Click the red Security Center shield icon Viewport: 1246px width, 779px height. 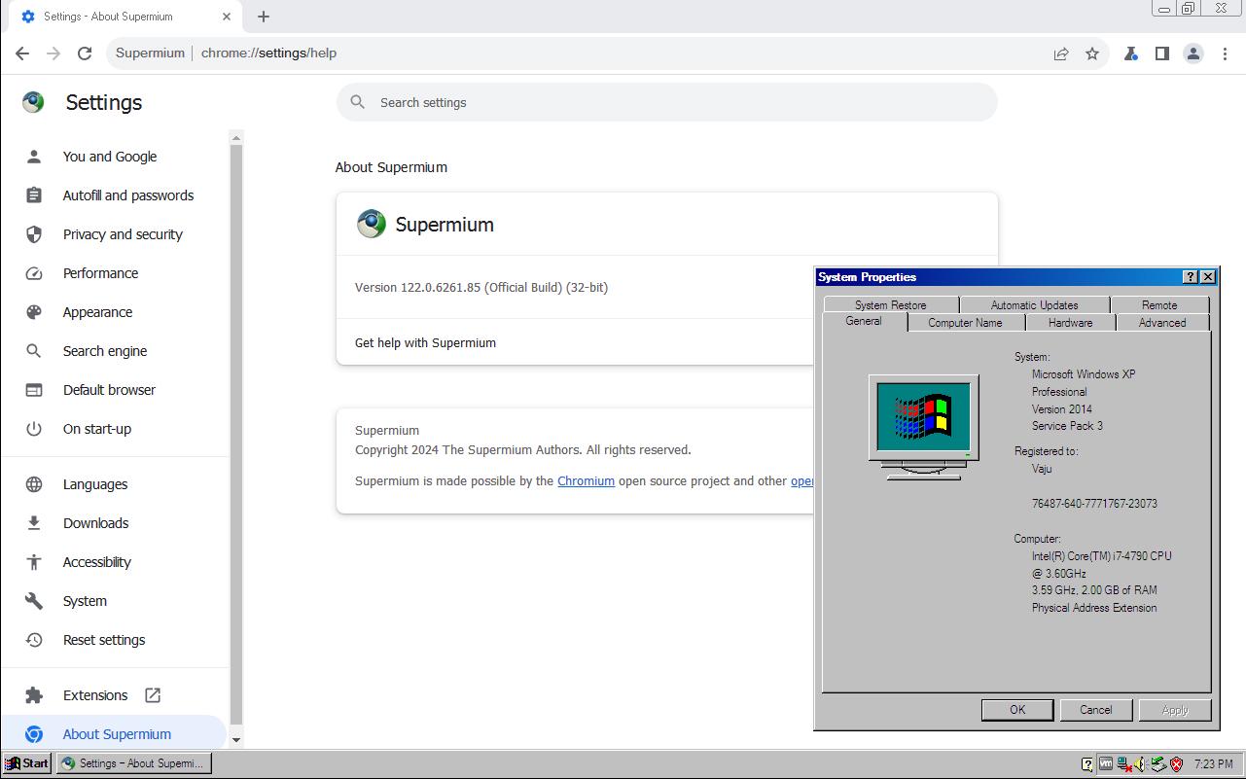click(x=1176, y=764)
